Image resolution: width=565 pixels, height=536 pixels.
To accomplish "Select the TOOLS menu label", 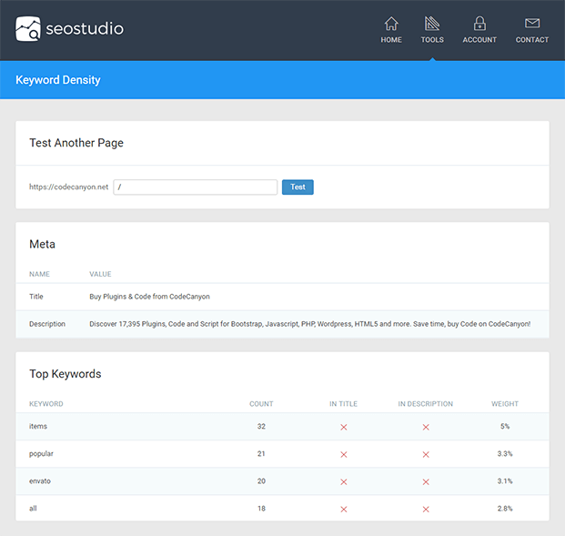I will (x=432, y=40).
